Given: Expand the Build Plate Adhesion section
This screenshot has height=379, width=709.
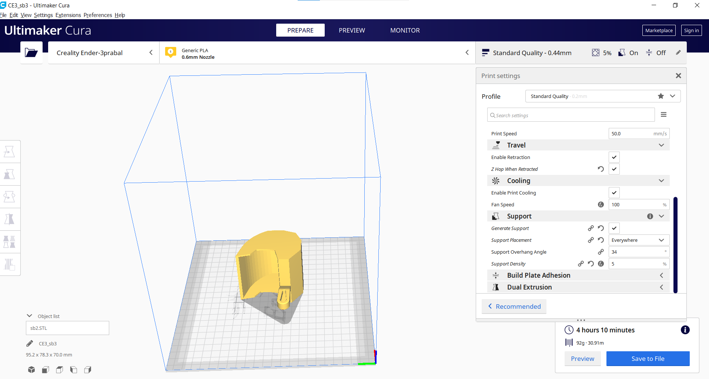Looking at the screenshot, I should 578,275.
